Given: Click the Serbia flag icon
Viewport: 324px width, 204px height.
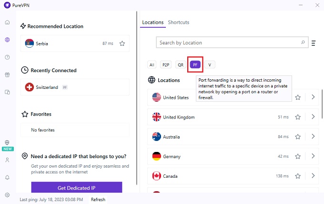Looking at the screenshot, I should coord(30,43).
